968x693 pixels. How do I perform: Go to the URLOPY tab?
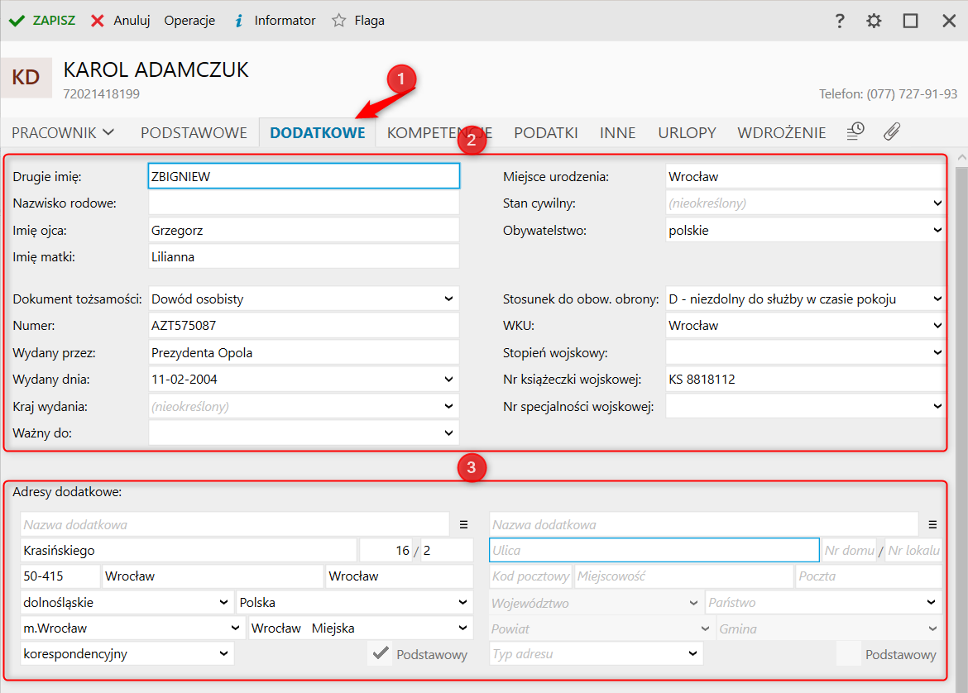(687, 132)
